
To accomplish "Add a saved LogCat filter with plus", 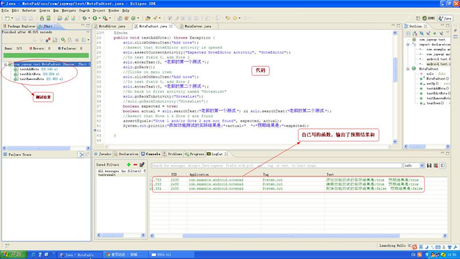I will click(128, 165).
